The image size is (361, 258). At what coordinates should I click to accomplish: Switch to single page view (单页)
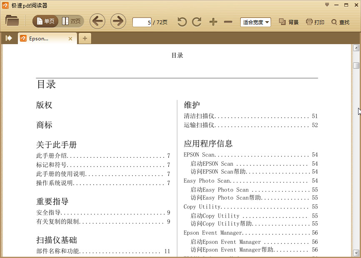45,21
